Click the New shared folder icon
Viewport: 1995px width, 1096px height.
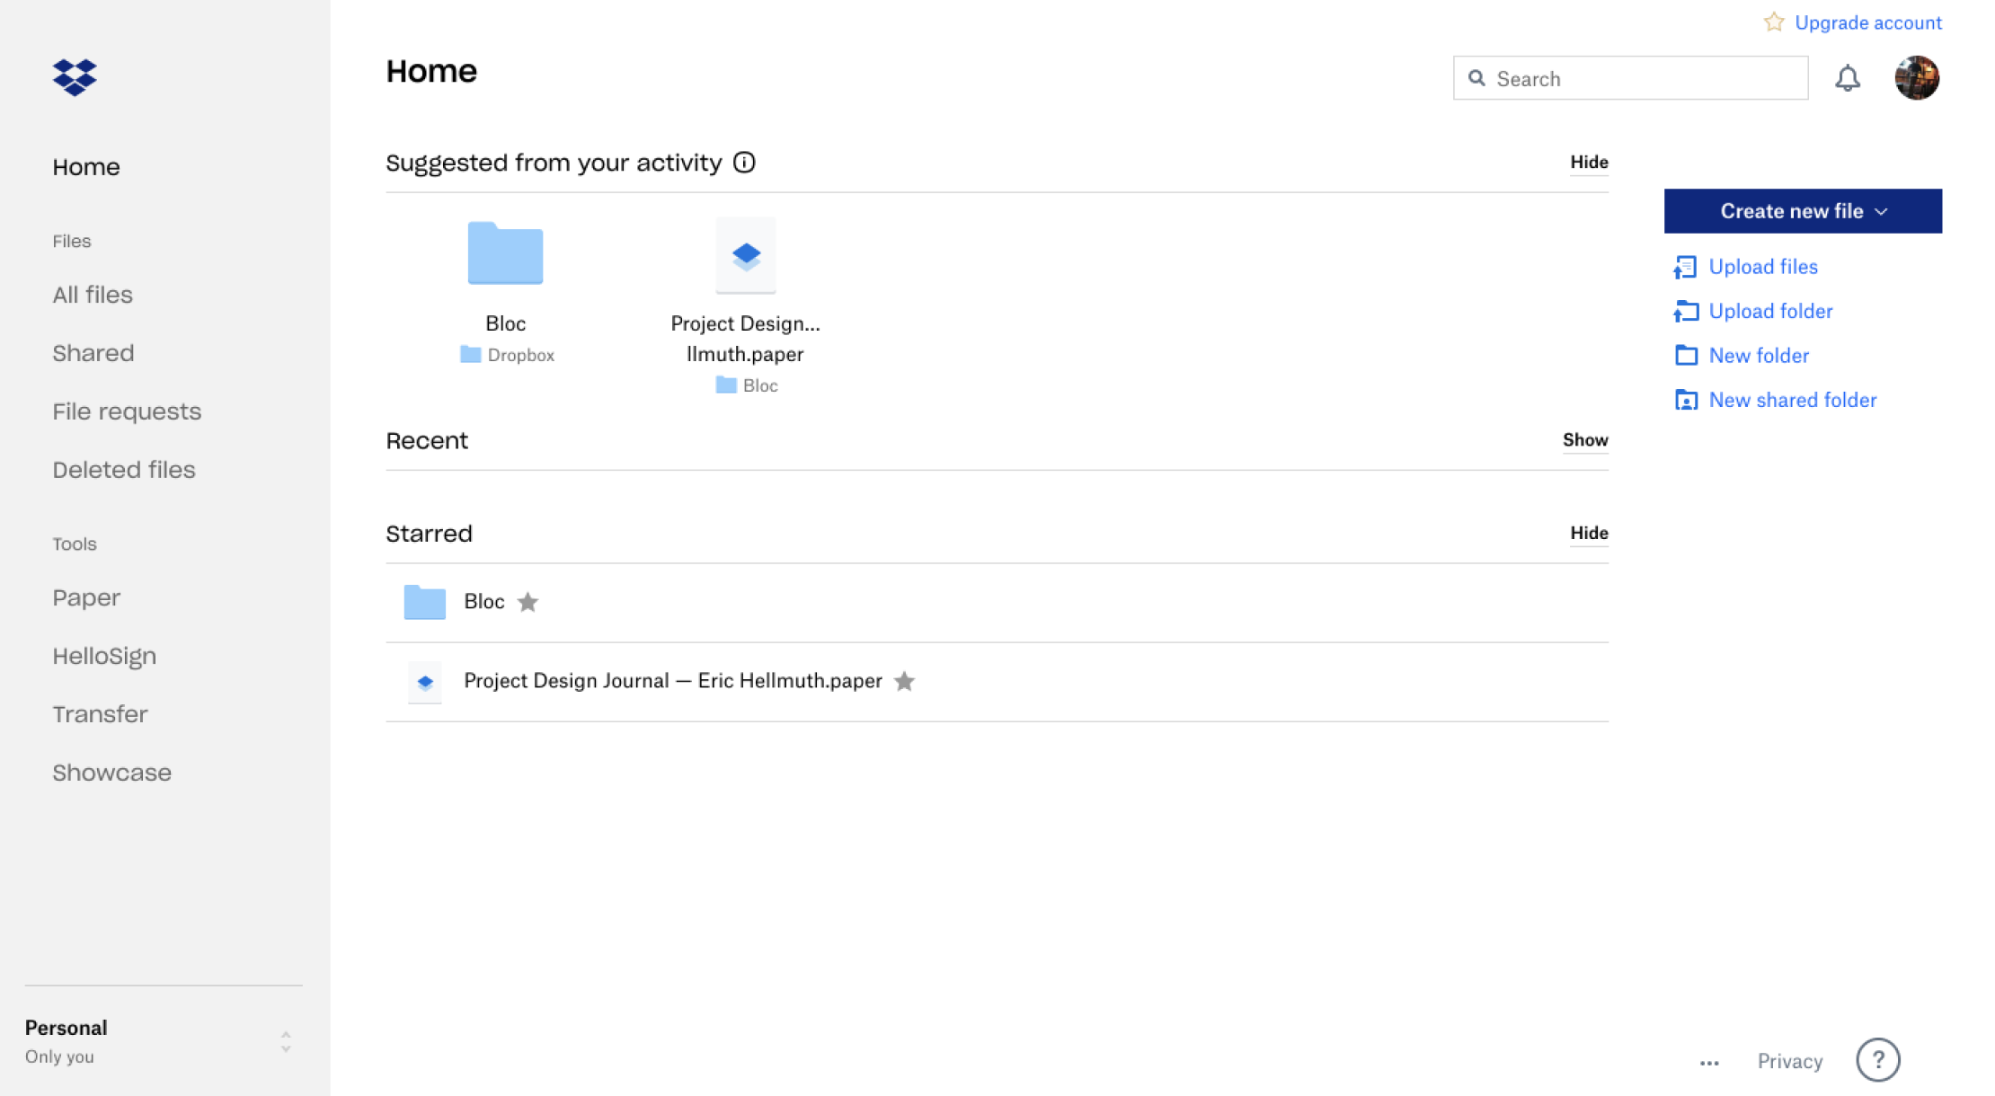tap(1686, 401)
